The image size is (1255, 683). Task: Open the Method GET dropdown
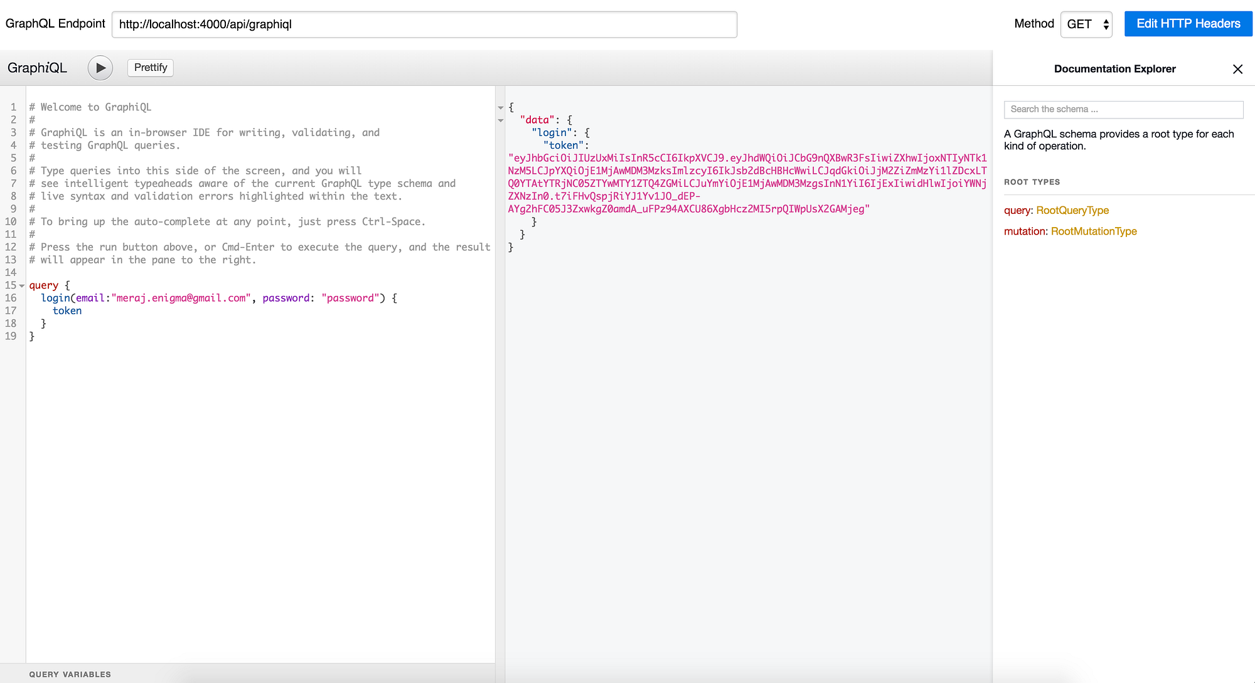[x=1086, y=24]
